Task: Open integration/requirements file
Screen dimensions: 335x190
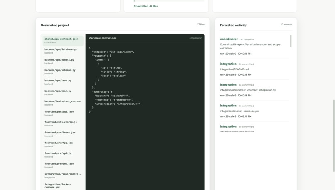Action: 63,175
